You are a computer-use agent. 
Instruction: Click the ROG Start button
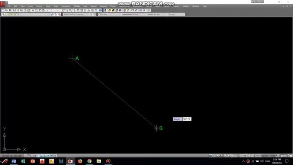click(4, 161)
